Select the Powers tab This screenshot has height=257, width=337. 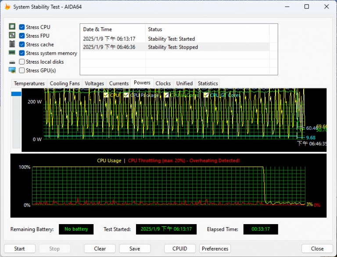pos(142,83)
